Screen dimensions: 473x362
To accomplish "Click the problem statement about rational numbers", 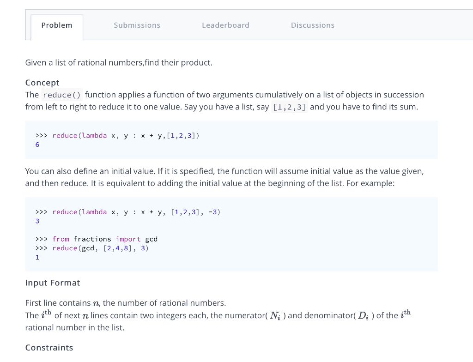I will [119, 62].
